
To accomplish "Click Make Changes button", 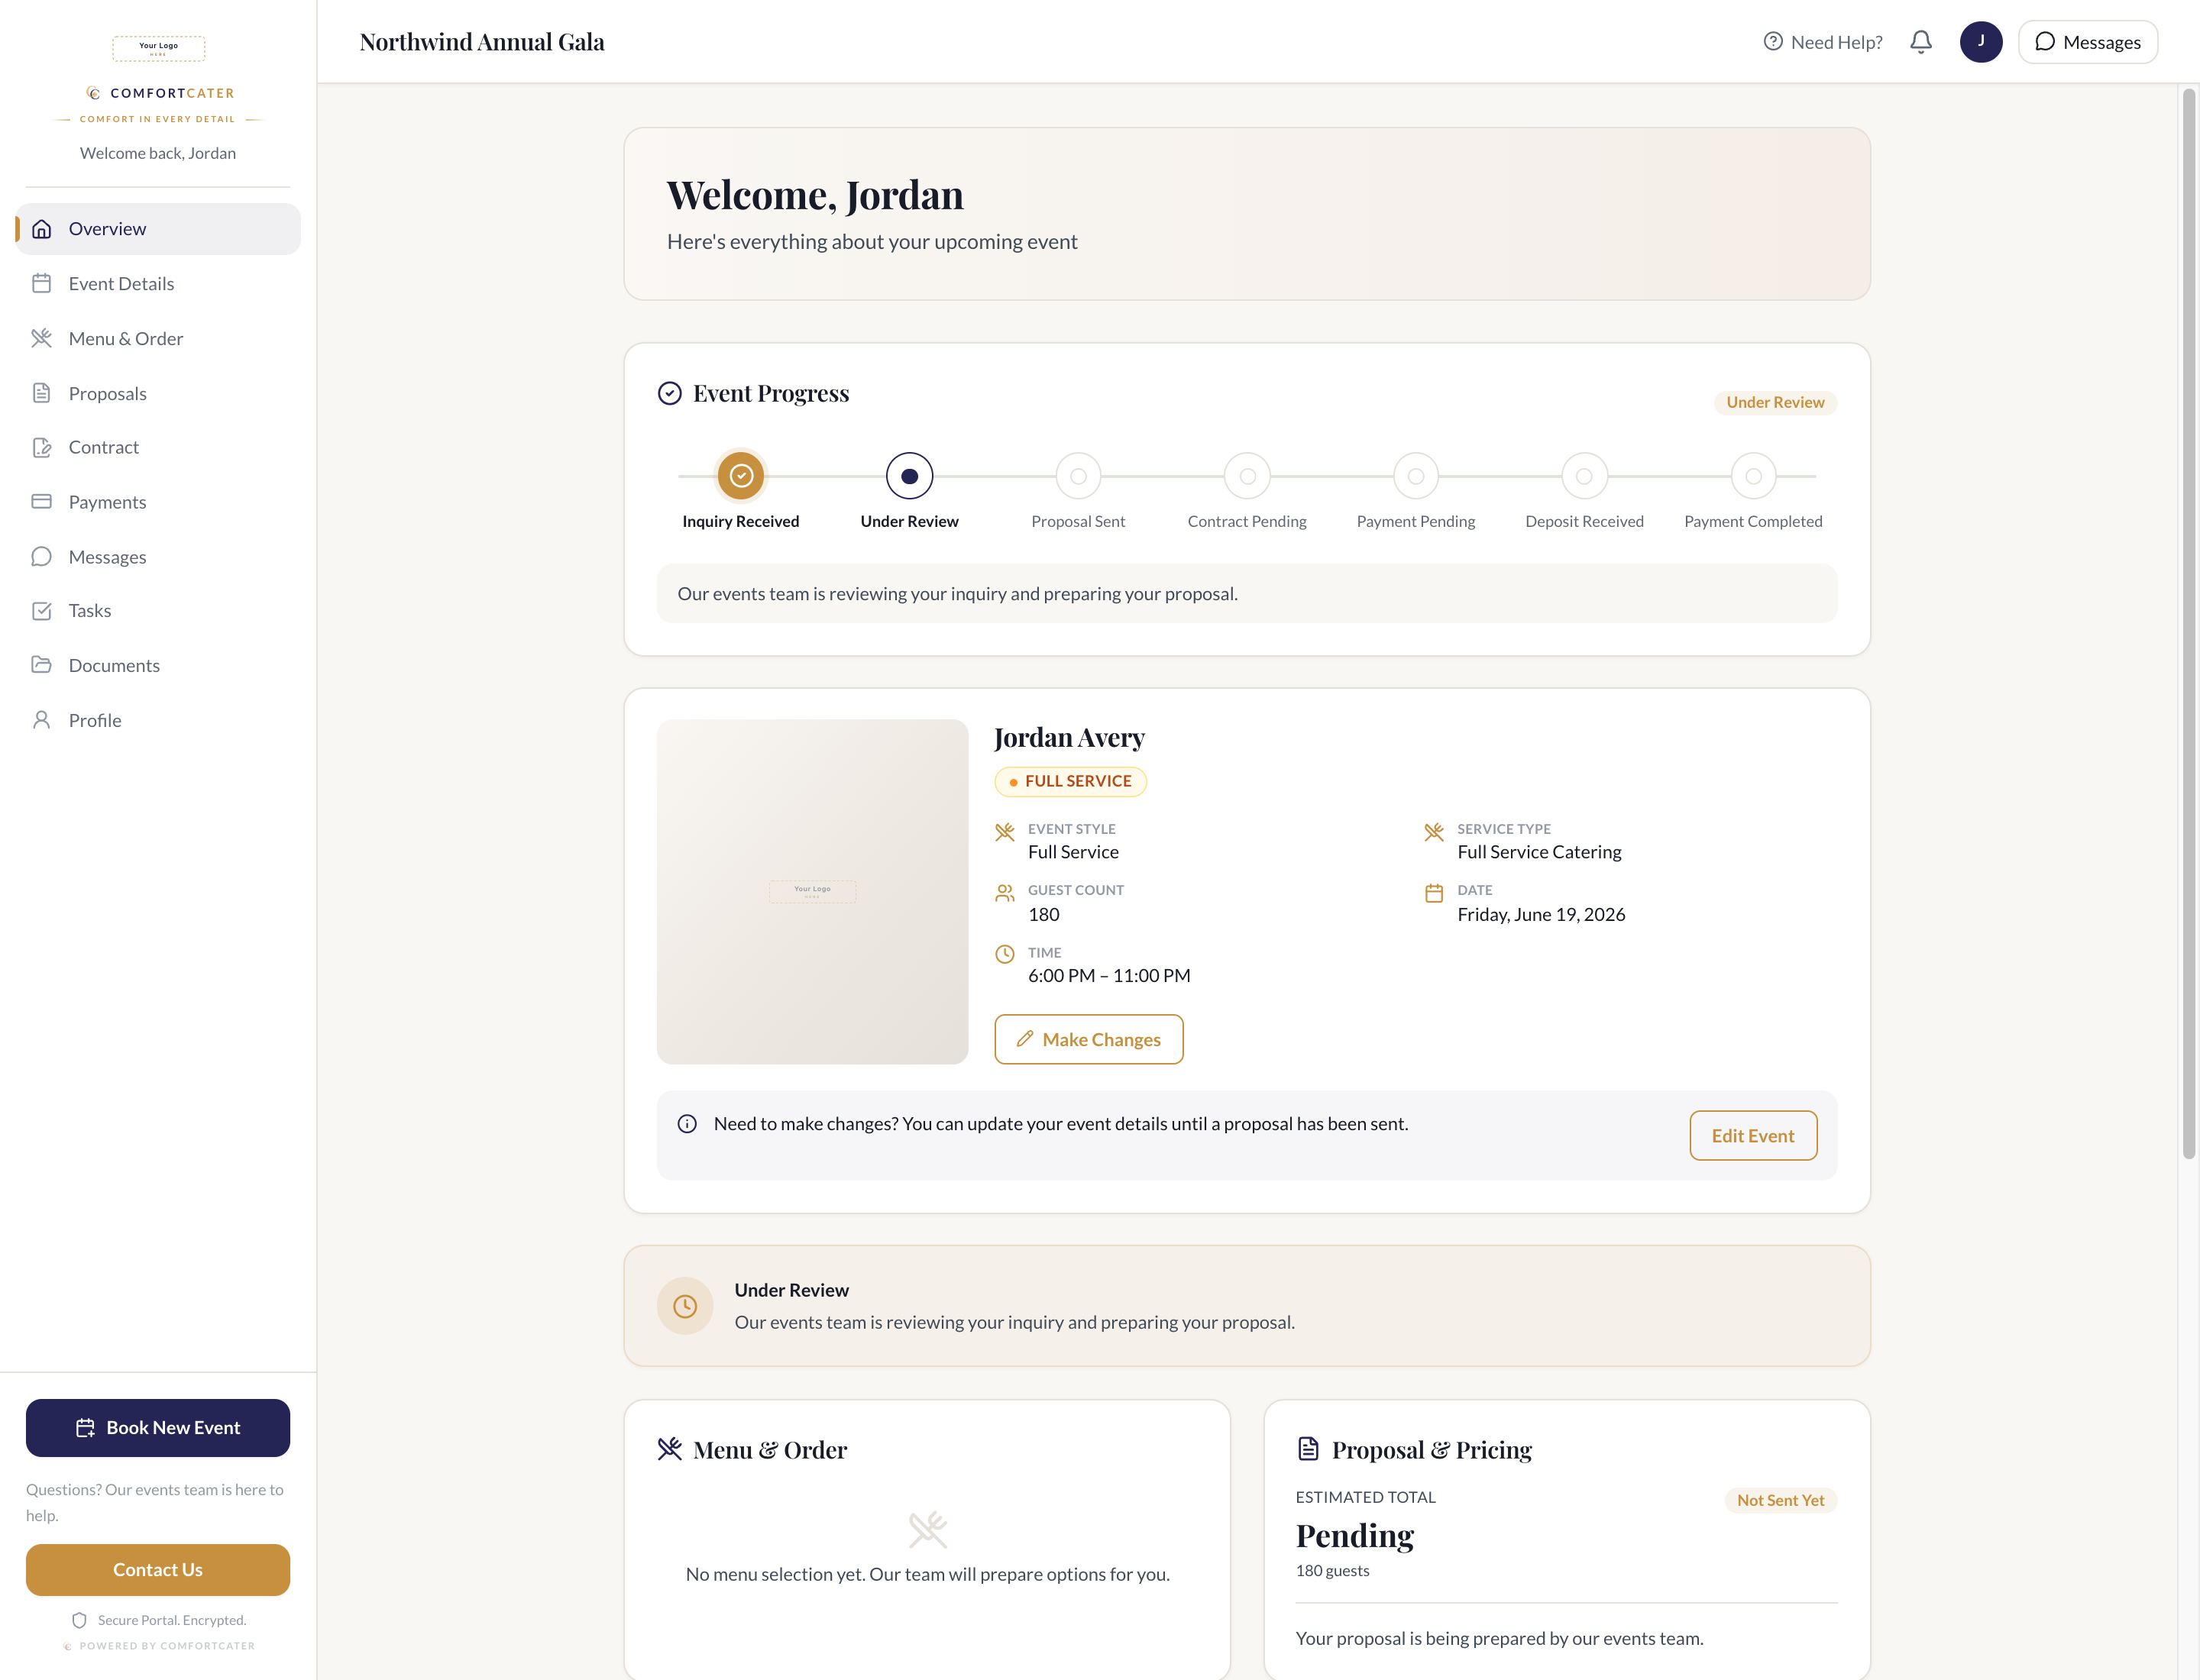I will click(x=1089, y=1039).
